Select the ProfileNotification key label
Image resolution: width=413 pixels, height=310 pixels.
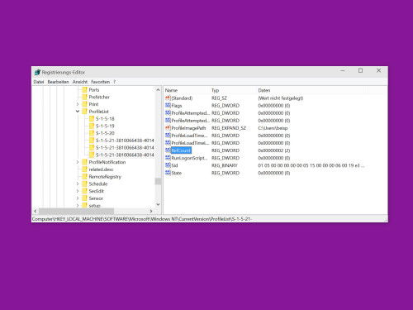tap(107, 162)
